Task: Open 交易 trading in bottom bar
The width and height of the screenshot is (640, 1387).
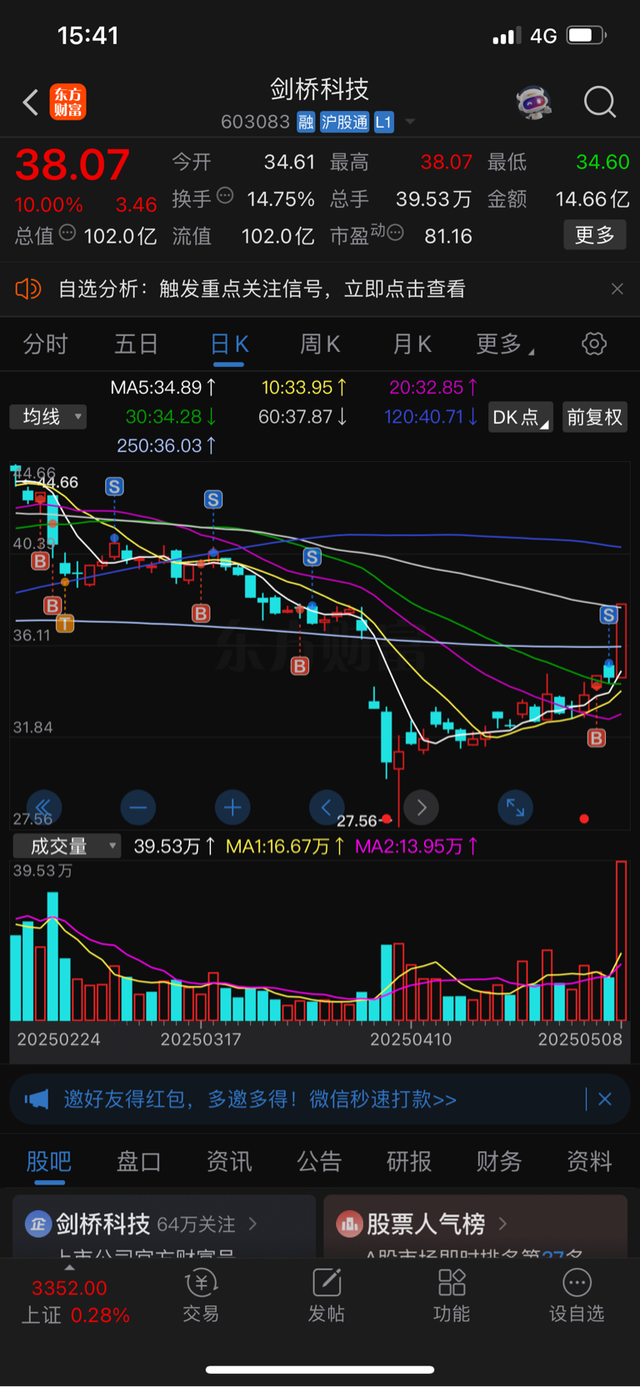Action: 201,1296
